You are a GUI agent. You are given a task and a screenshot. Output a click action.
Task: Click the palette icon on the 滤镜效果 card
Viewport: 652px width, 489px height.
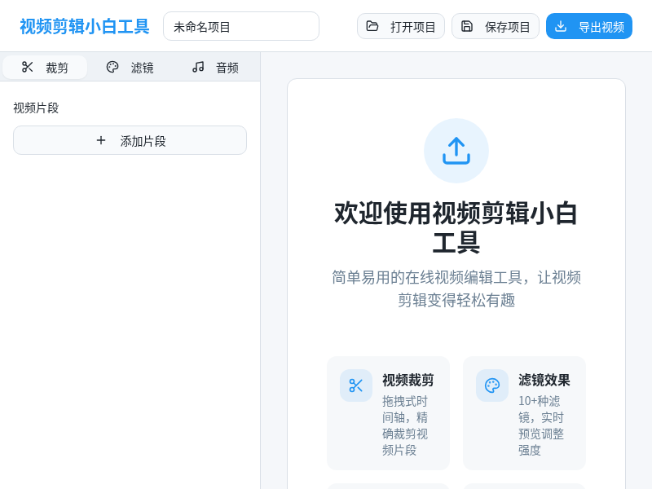coord(492,385)
